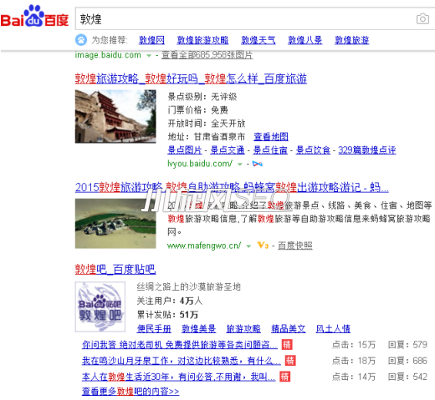Open suggested search 敦煌八景
The height and width of the screenshot is (400, 435).
click(305, 40)
